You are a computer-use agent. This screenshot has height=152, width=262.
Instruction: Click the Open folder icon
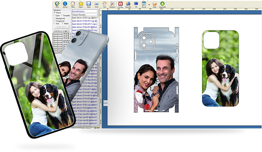tap(81, 4)
